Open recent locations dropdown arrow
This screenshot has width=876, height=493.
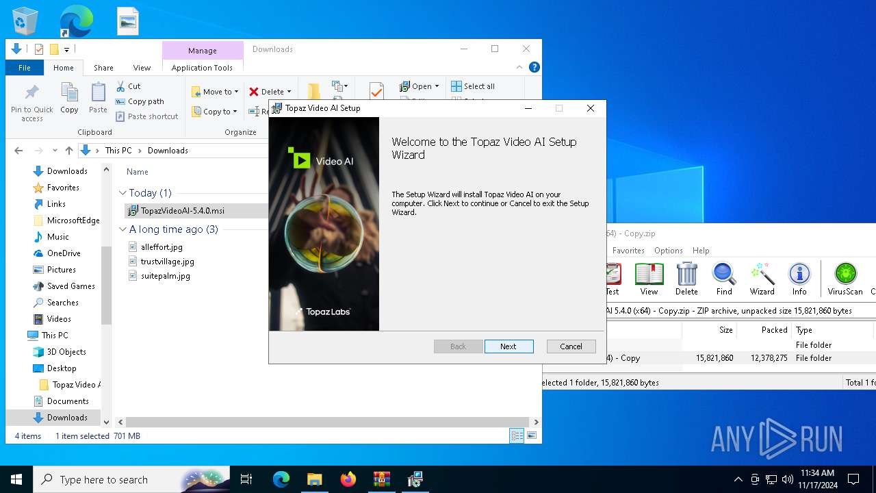[55, 151]
